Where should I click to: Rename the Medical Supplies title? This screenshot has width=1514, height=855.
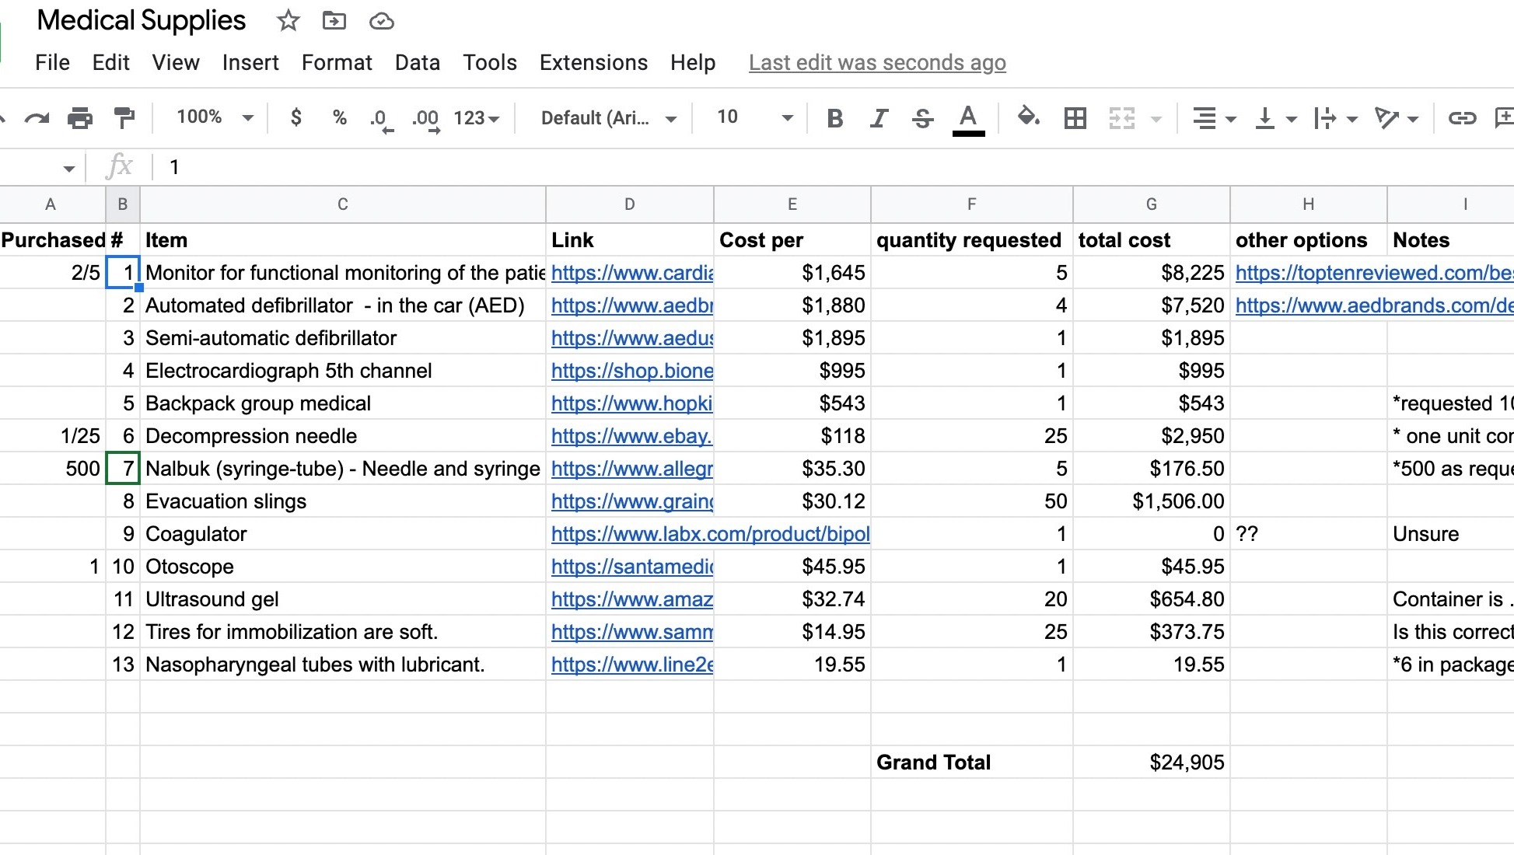click(142, 20)
